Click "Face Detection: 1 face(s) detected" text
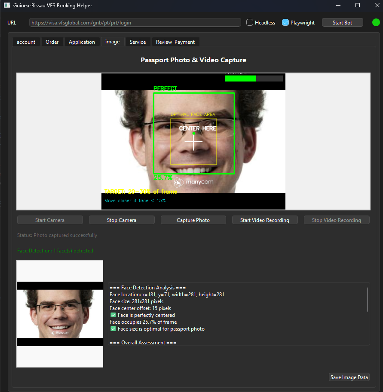383x392 pixels. 55,250
